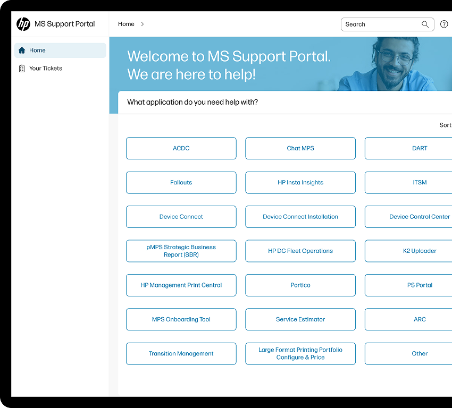
Task: Choose the Portico application
Action: tap(300, 285)
